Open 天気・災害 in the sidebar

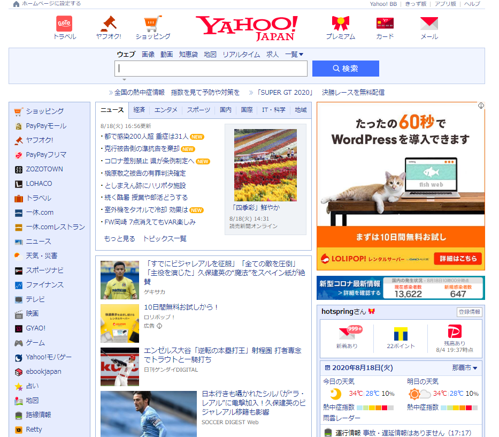(41, 255)
